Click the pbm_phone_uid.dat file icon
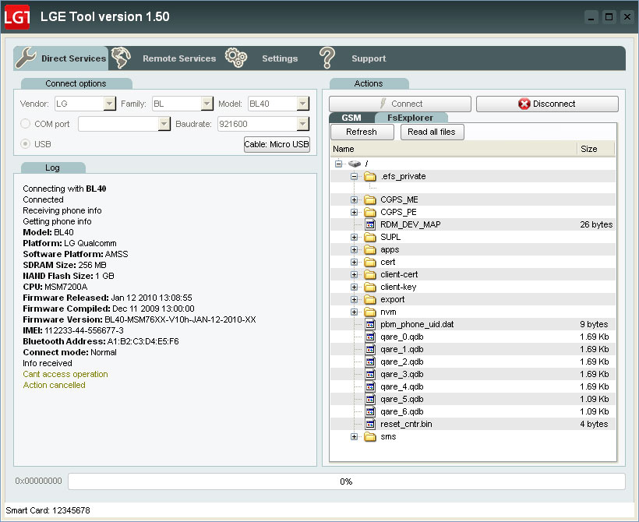Image resolution: width=639 pixels, height=522 pixels. [370, 324]
